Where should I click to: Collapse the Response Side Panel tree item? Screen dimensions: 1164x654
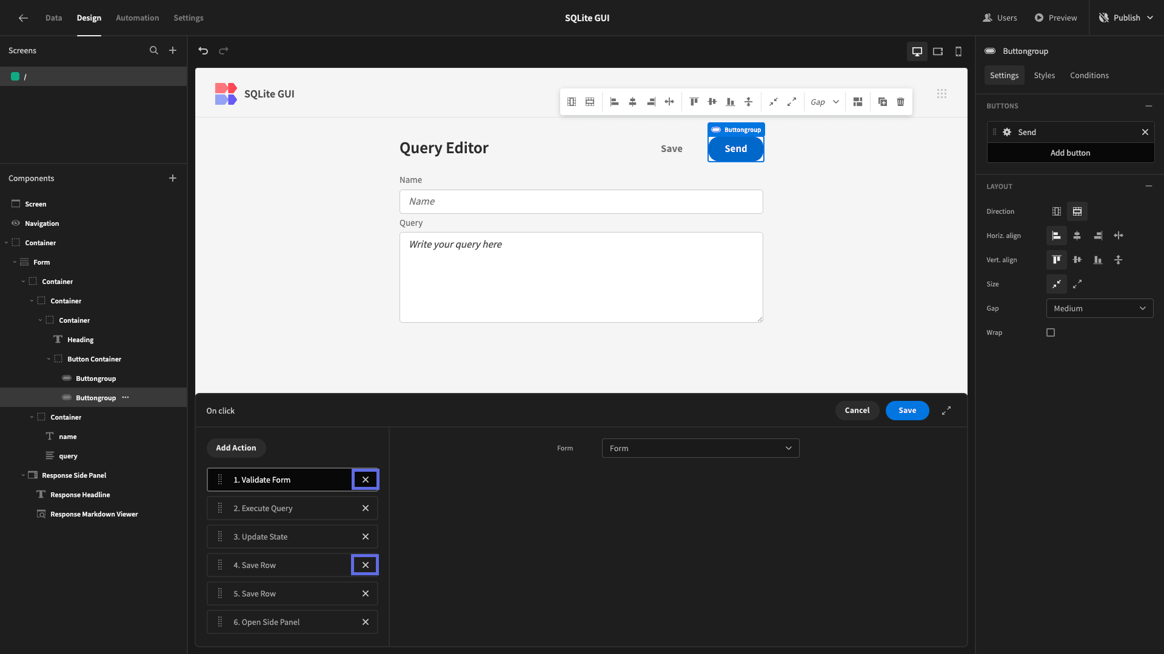coord(23,475)
